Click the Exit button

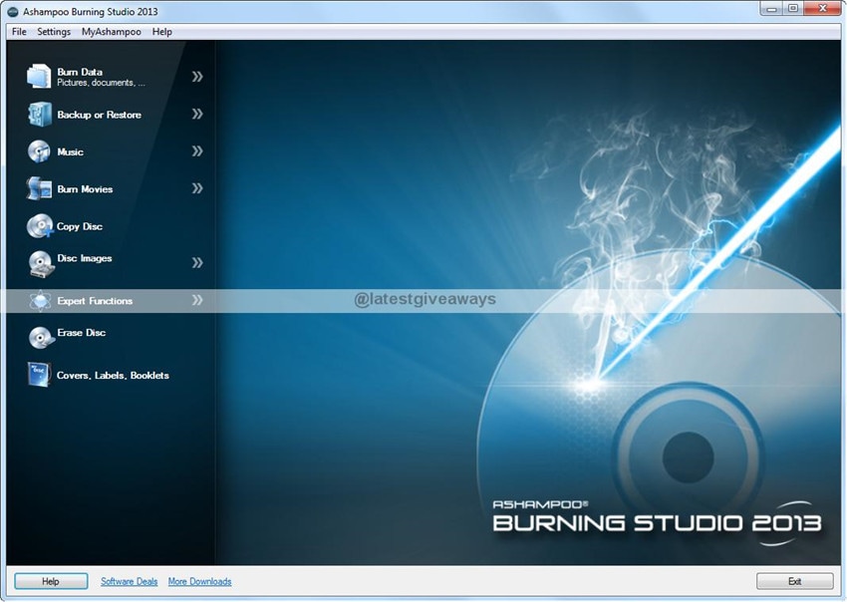(794, 581)
